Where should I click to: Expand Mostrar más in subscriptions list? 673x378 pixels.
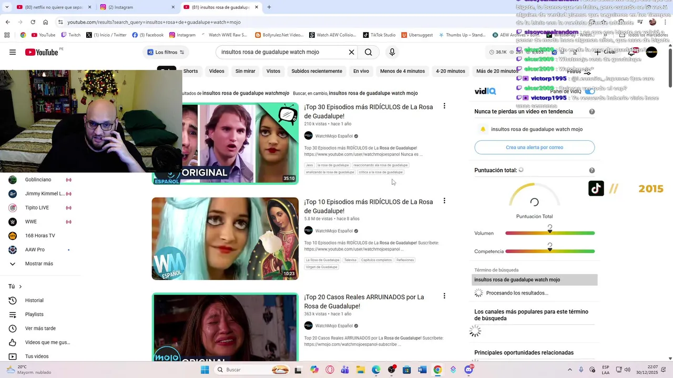tap(39, 264)
